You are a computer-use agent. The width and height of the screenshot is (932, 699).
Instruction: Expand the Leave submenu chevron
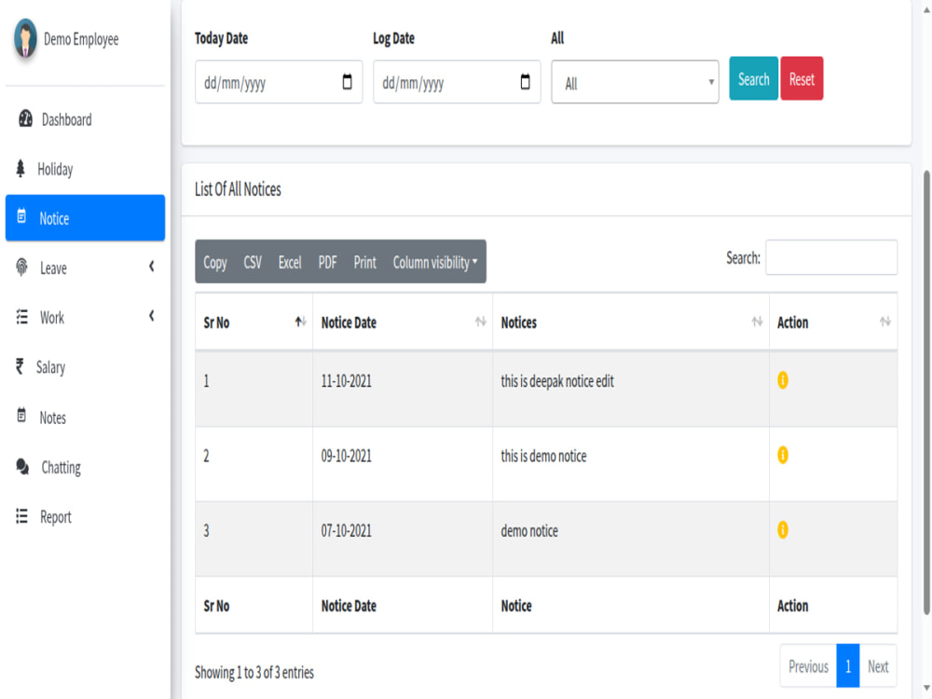click(x=152, y=267)
